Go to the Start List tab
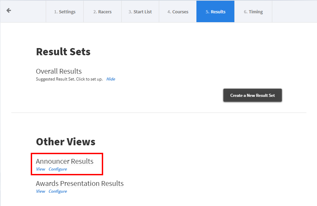 pyautogui.click(x=140, y=12)
